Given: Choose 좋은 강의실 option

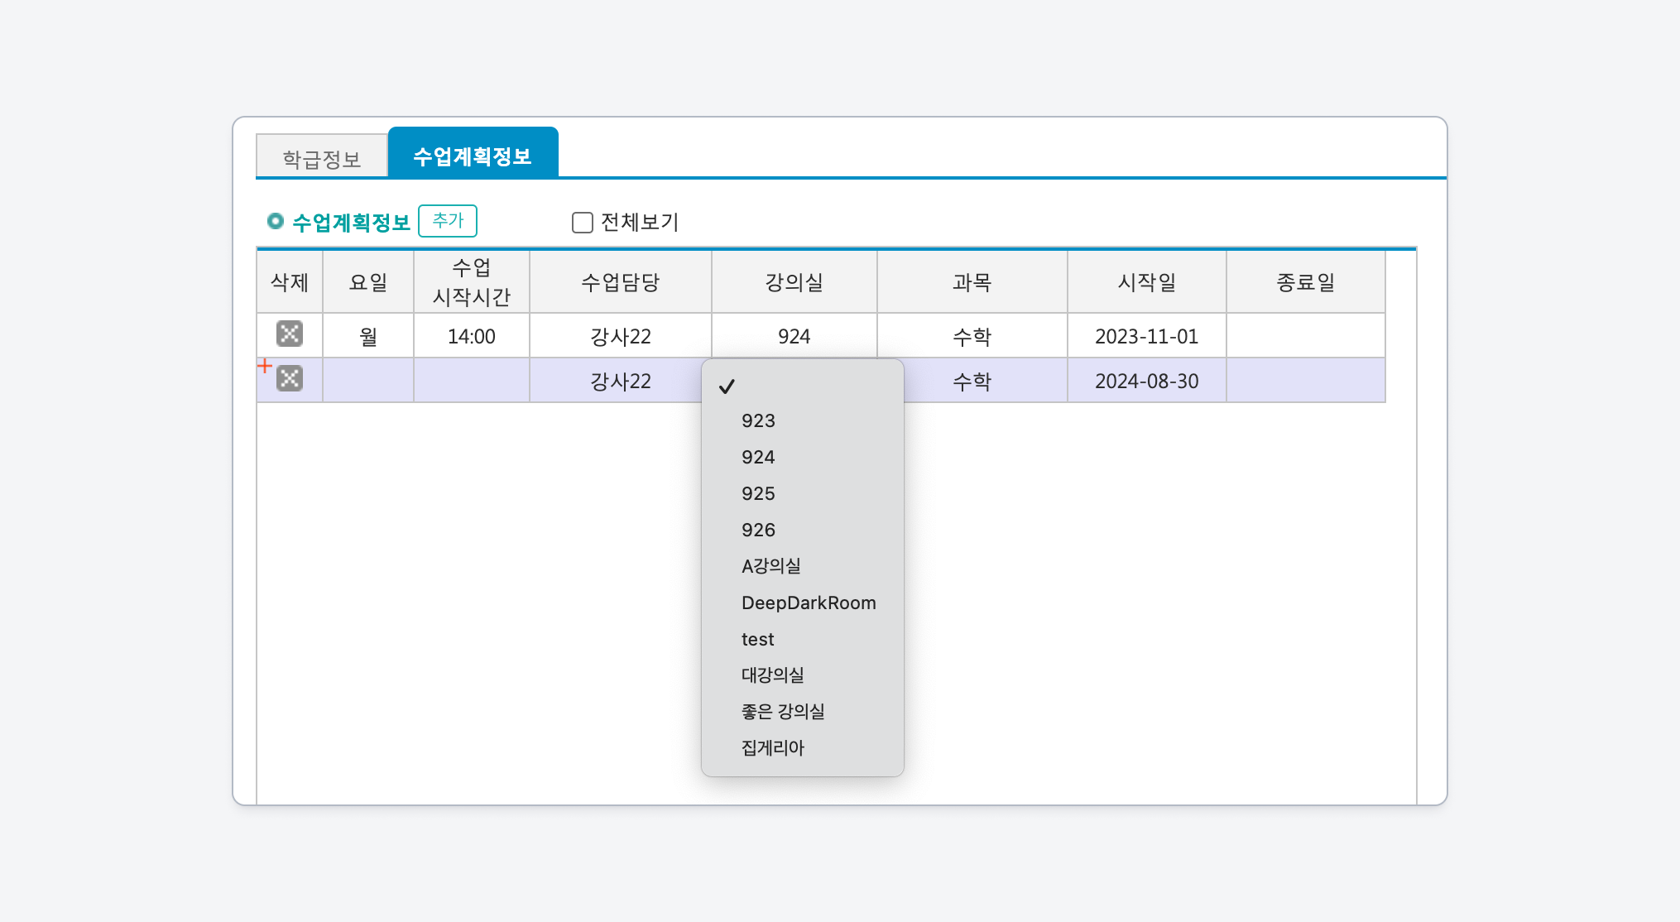Looking at the screenshot, I should pos(783,712).
